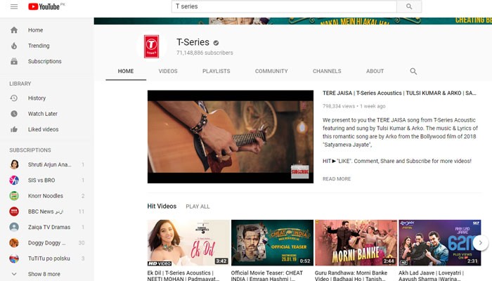Screen dimensions: 492x281
Task: Search within the T-Series channel
Action: (x=413, y=71)
